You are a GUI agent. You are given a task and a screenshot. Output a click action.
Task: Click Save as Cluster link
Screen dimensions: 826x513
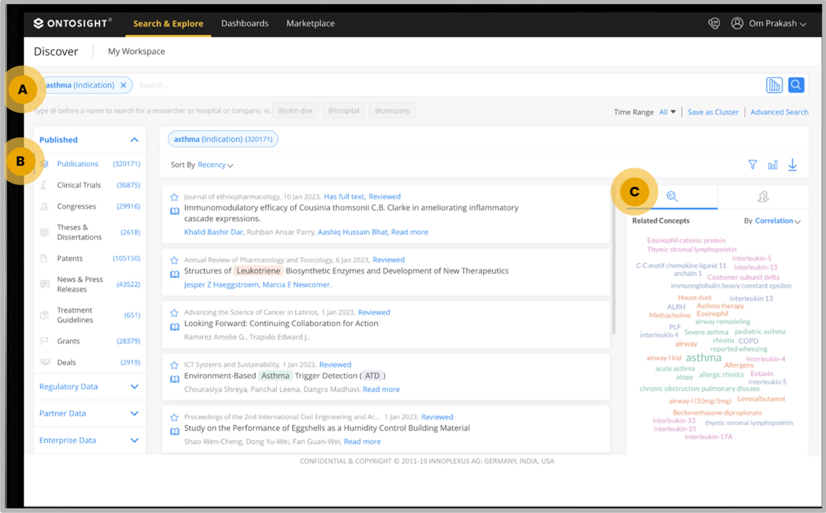point(712,112)
